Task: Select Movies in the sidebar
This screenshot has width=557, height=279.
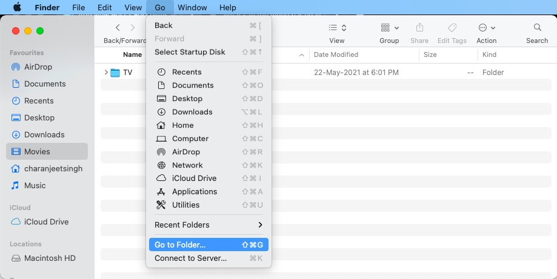Action: 47,151
